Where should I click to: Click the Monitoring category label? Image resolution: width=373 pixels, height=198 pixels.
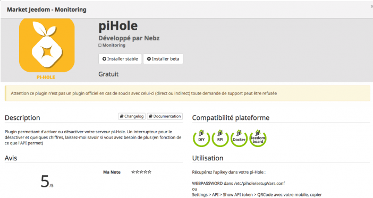pos(114,45)
